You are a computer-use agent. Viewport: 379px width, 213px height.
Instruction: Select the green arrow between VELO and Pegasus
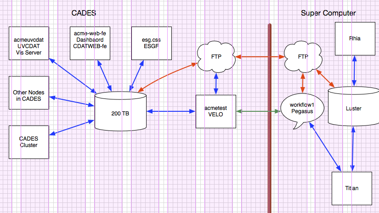[x=258, y=111]
